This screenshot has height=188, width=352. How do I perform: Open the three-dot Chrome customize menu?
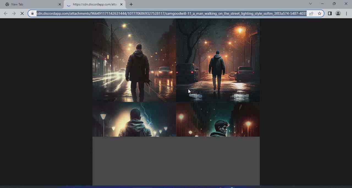[x=346, y=13]
